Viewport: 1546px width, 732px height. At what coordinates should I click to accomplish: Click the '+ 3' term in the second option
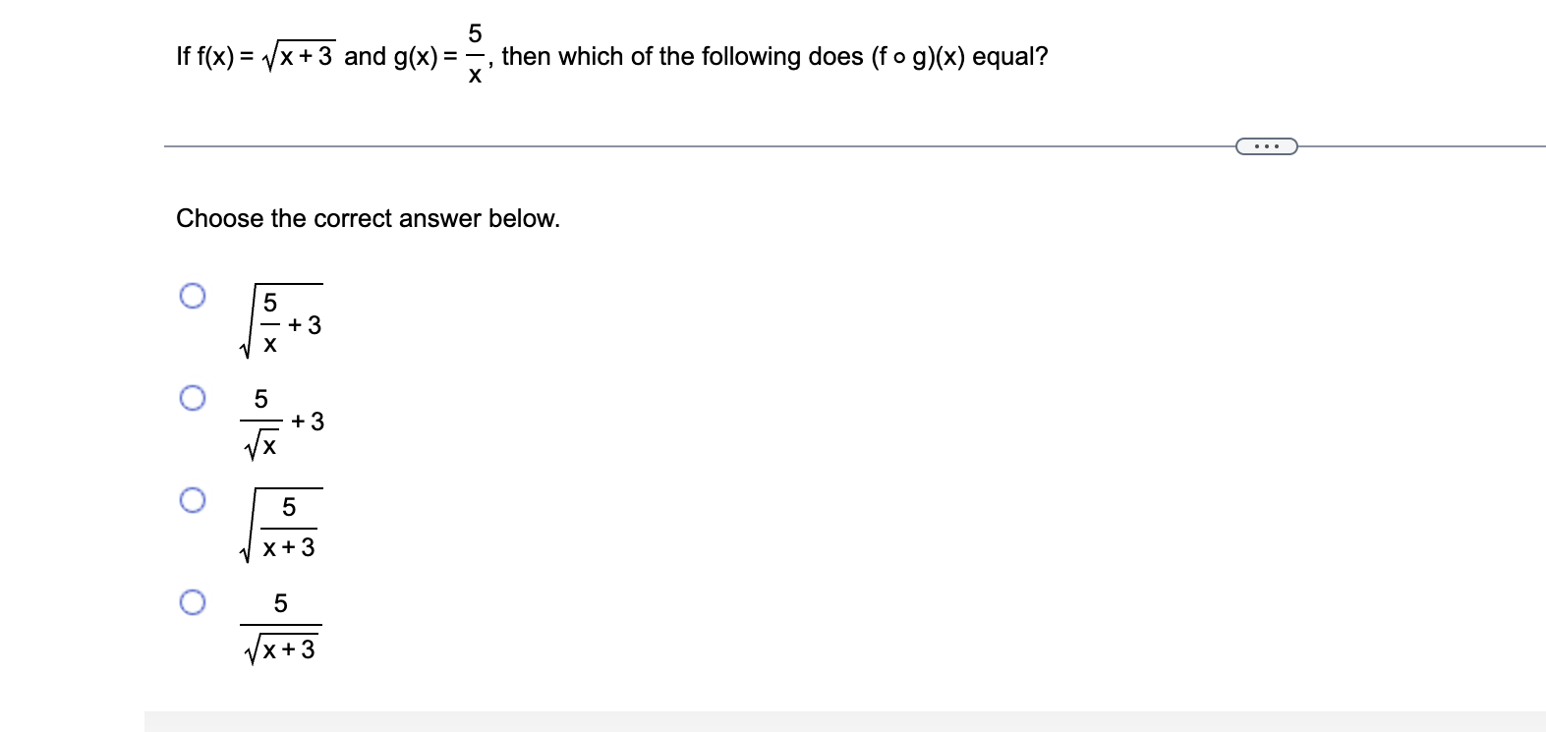click(x=308, y=421)
